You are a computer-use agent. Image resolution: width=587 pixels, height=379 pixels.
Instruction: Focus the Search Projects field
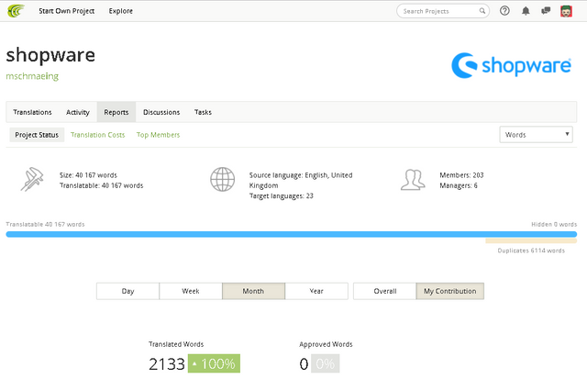[x=443, y=11]
